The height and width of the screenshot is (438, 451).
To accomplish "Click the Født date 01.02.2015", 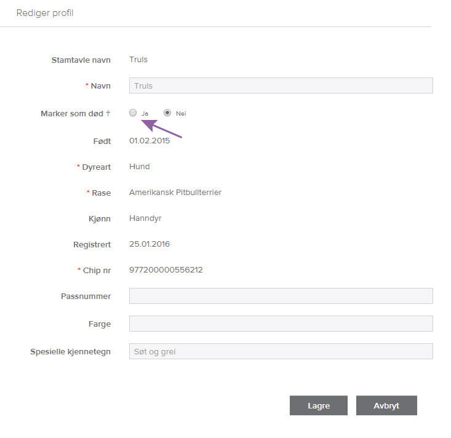I will [x=150, y=141].
